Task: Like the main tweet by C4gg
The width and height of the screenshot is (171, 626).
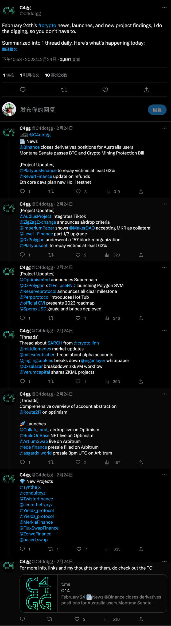Action: click(105, 90)
